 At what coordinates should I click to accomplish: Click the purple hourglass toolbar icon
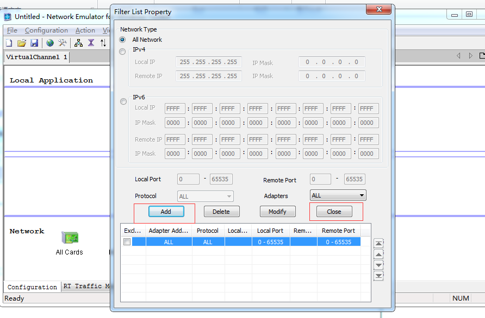91,43
